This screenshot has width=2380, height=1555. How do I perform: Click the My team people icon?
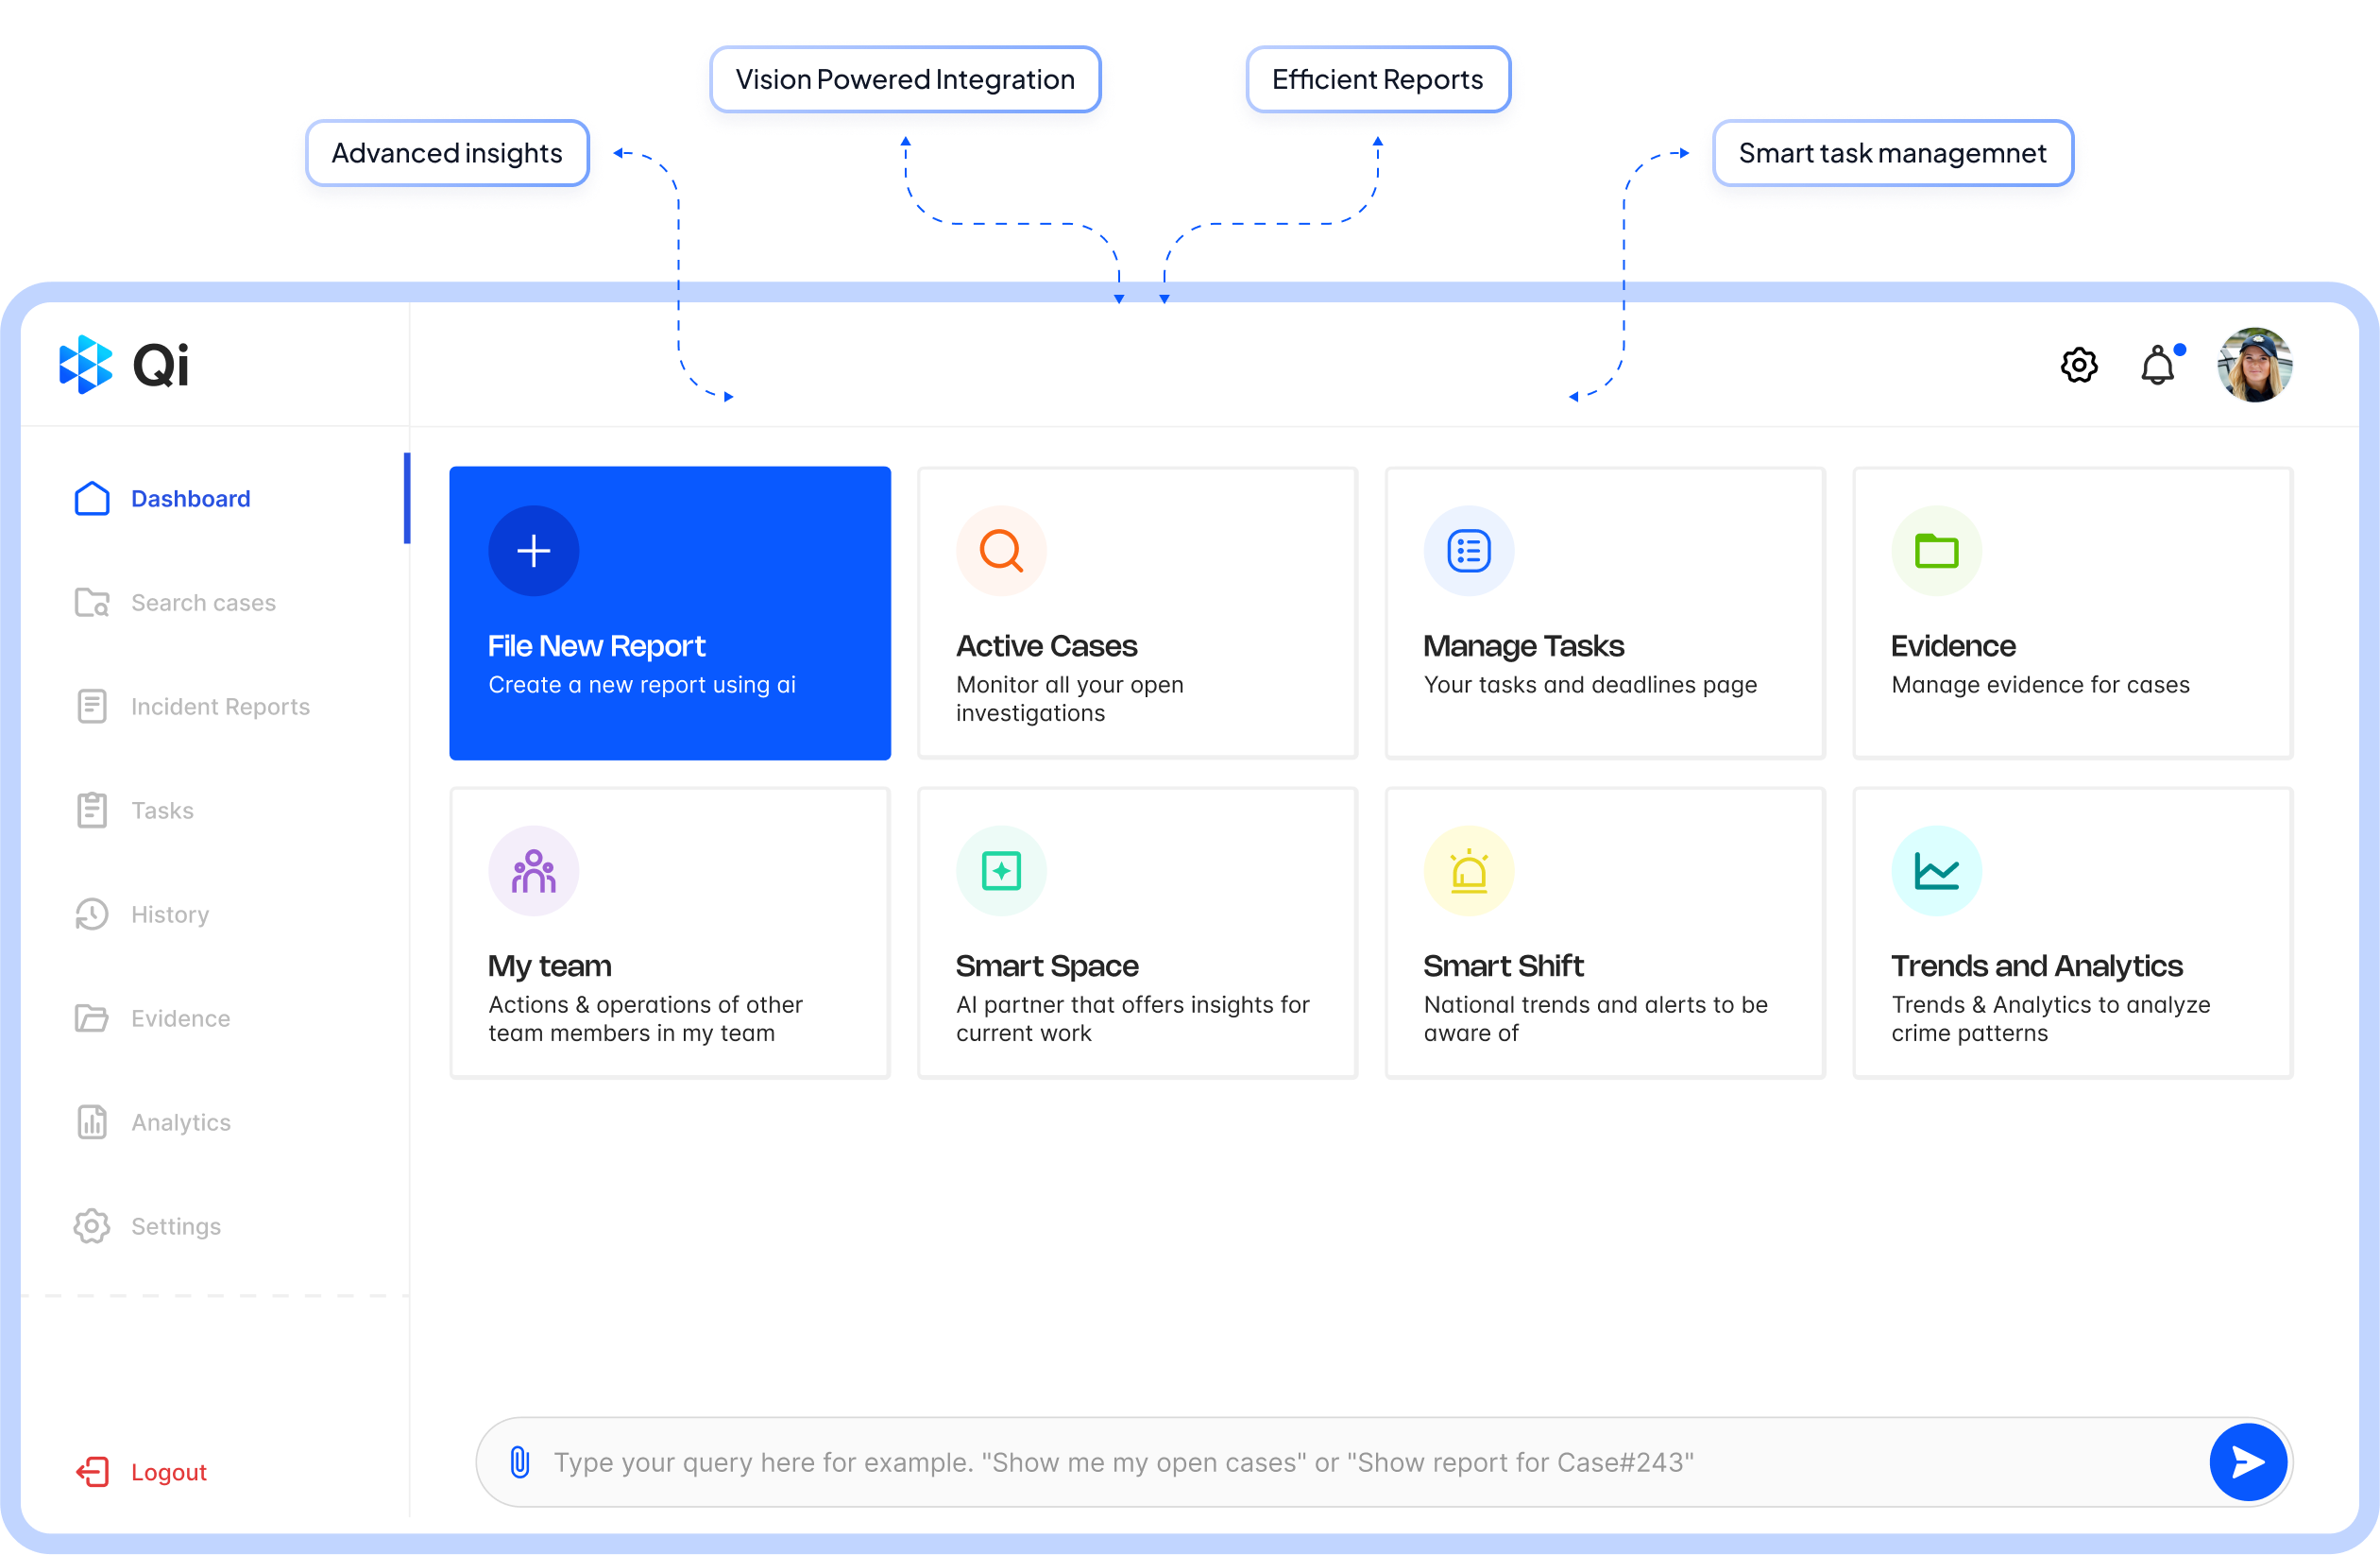pos(533,871)
